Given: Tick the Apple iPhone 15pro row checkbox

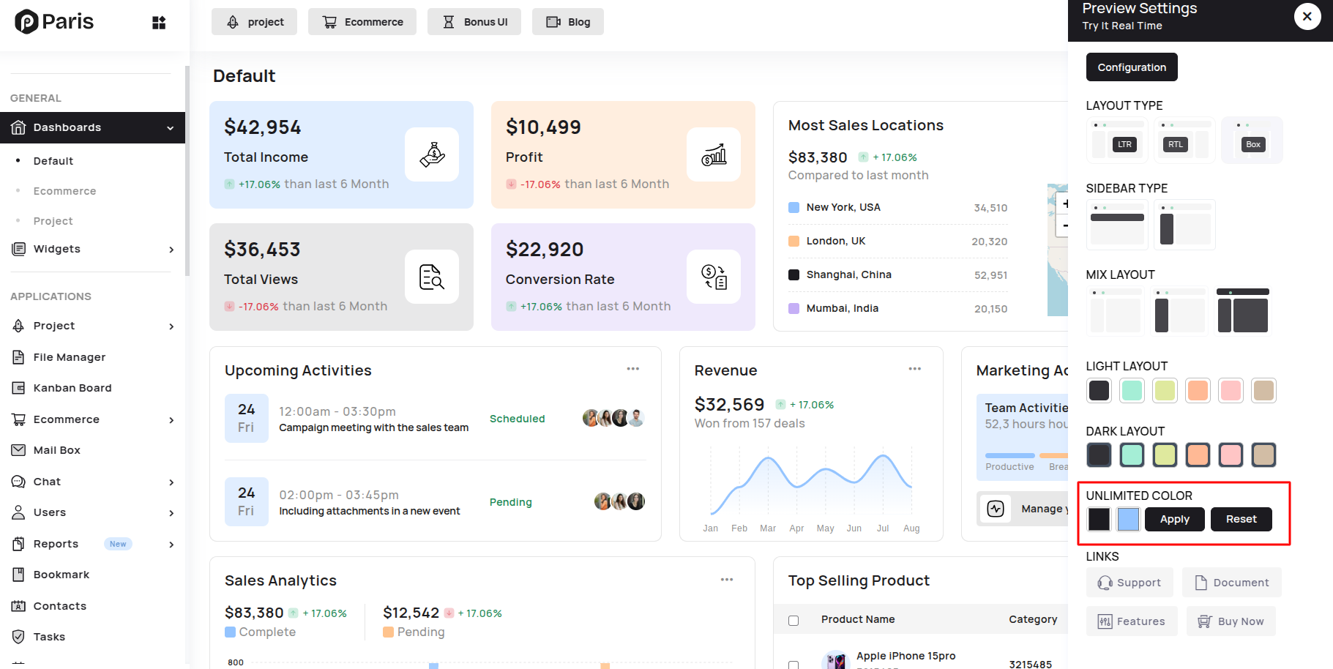Looking at the screenshot, I should tap(794, 665).
